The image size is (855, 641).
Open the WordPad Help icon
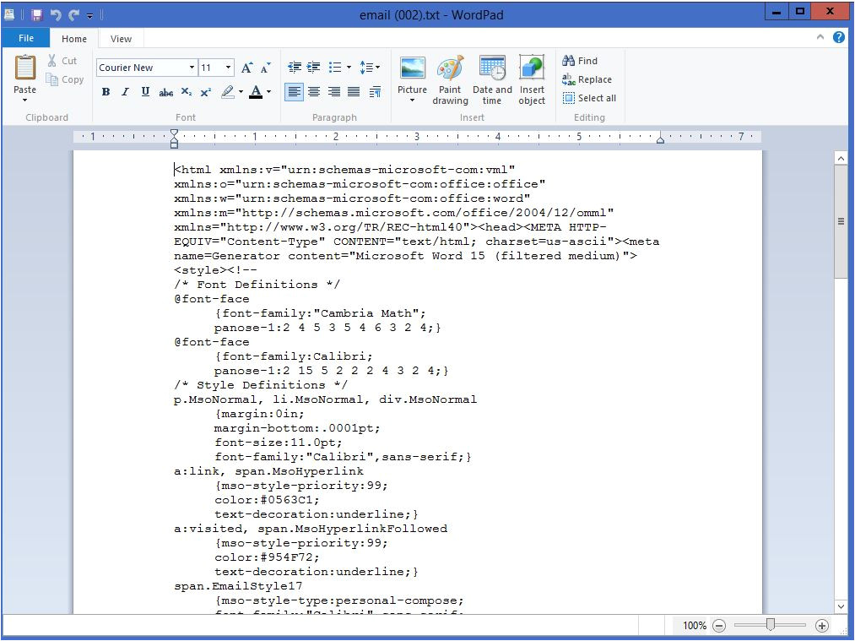pyautogui.click(x=839, y=37)
